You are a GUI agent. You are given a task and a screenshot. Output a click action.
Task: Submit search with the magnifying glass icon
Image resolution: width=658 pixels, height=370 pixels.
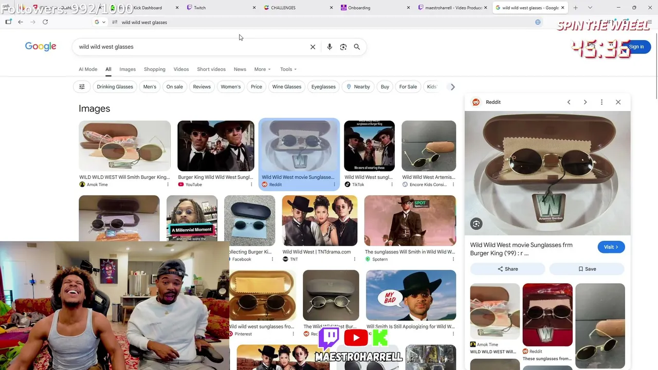tap(357, 47)
